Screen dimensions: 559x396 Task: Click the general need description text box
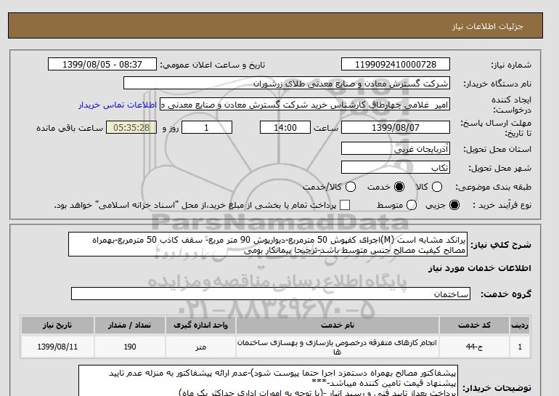(268, 244)
